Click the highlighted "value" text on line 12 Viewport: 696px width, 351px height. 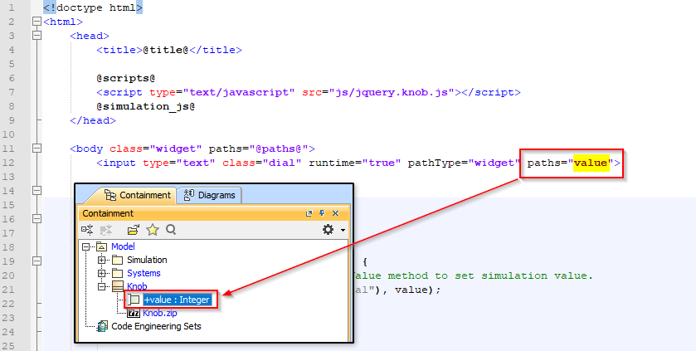[590, 163]
